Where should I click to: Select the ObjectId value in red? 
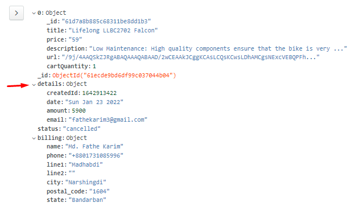(x=114, y=75)
